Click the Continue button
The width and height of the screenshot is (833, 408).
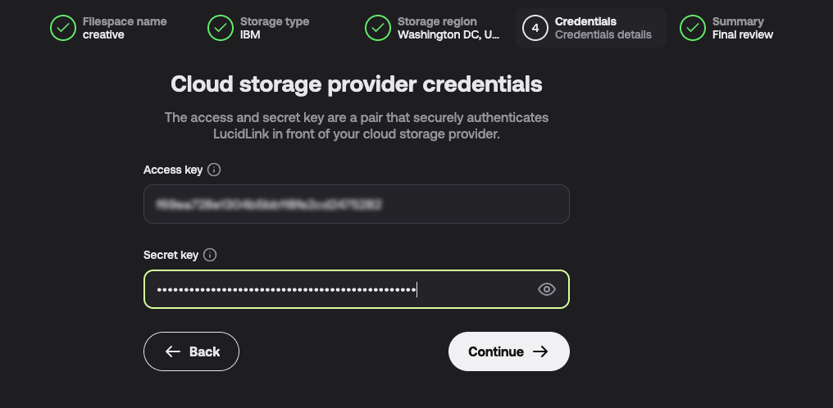509,351
